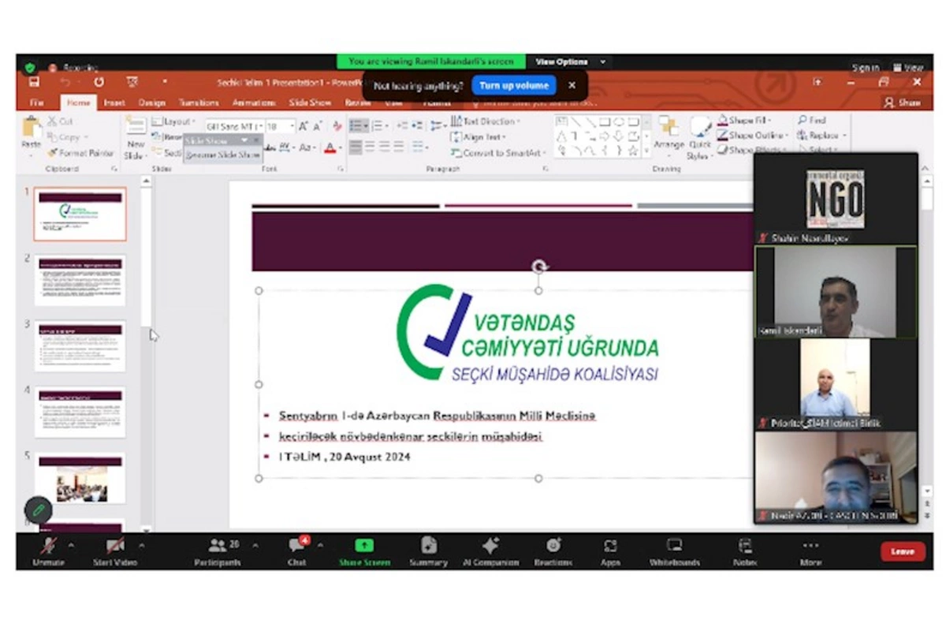Click the font color swatch button
Image resolution: width=946 pixels, height=631 pixels.
(330, 148)
